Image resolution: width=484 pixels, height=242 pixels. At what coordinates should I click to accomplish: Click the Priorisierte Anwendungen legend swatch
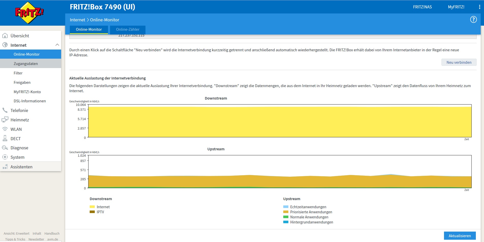point(286,212)
